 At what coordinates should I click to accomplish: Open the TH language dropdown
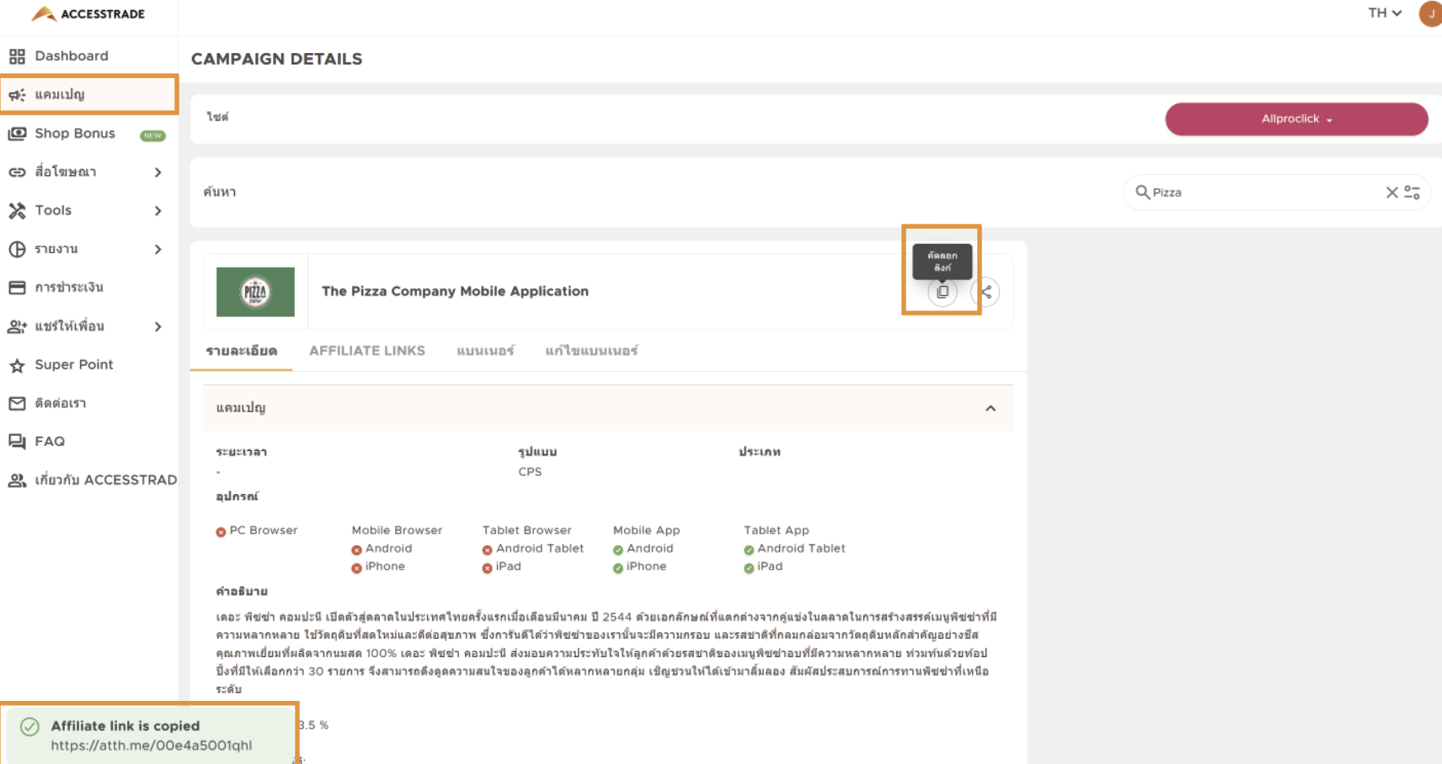coord(1385,13)
